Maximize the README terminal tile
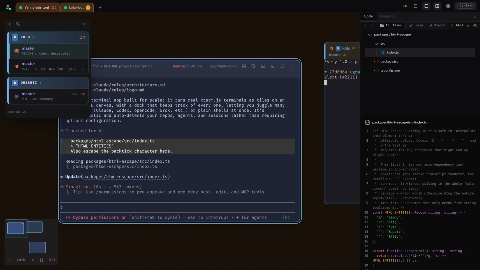Screen dimensions: 480x270 click(282, 66)
